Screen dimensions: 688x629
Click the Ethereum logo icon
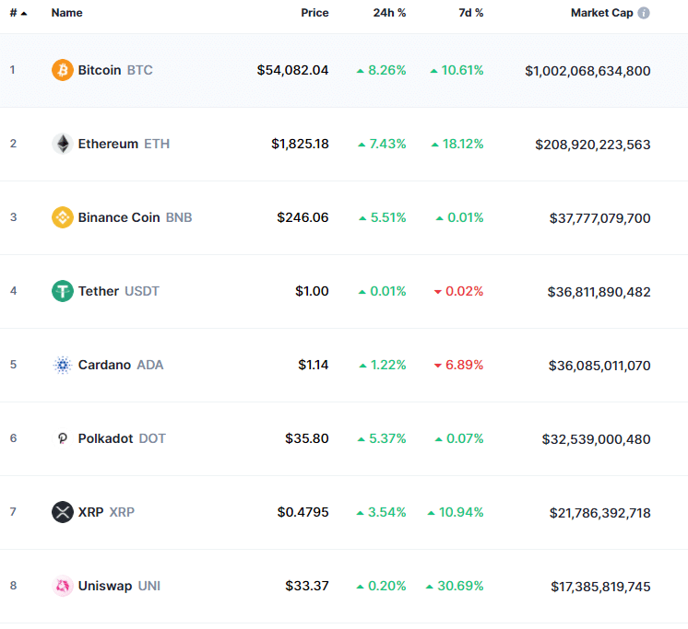63,144
